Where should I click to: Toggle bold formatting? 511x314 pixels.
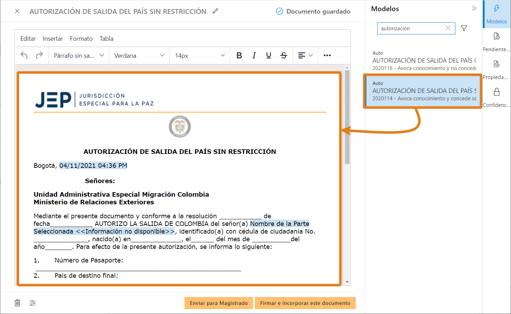(x=239, y=55)
